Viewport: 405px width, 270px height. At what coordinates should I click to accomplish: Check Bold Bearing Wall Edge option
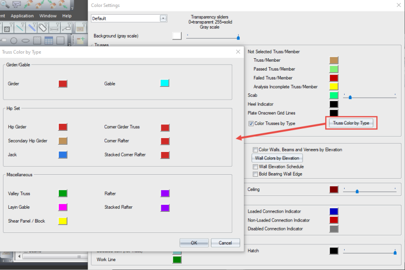tap(255, 174)
